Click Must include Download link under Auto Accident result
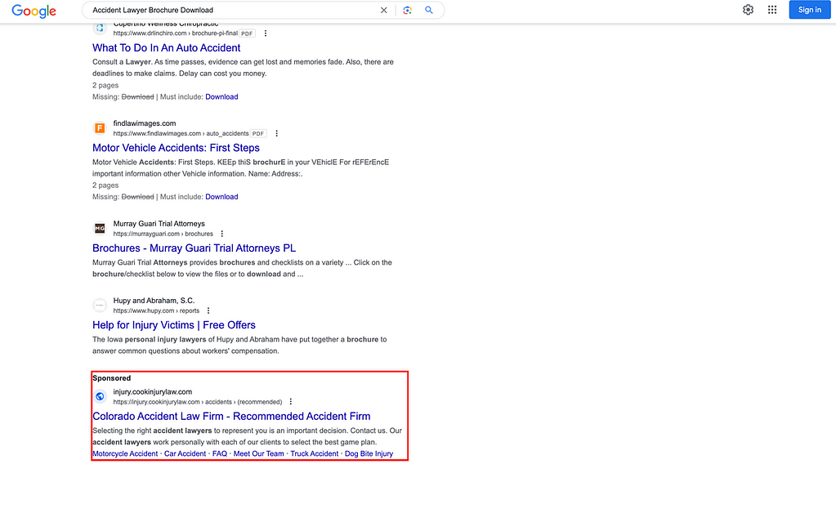Image resolution: width=836 pixels, height=518 pixels. tap(221, 96)
